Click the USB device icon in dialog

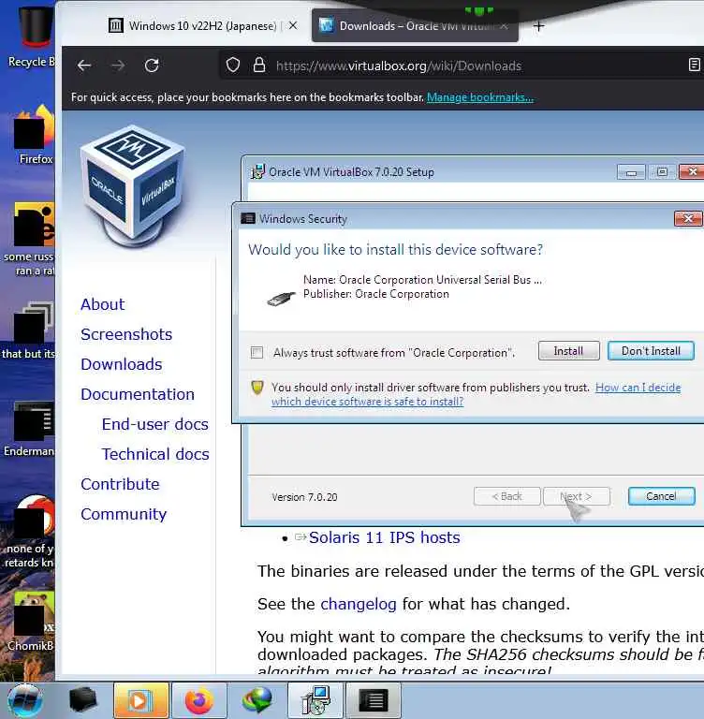(x=281, y=299)
